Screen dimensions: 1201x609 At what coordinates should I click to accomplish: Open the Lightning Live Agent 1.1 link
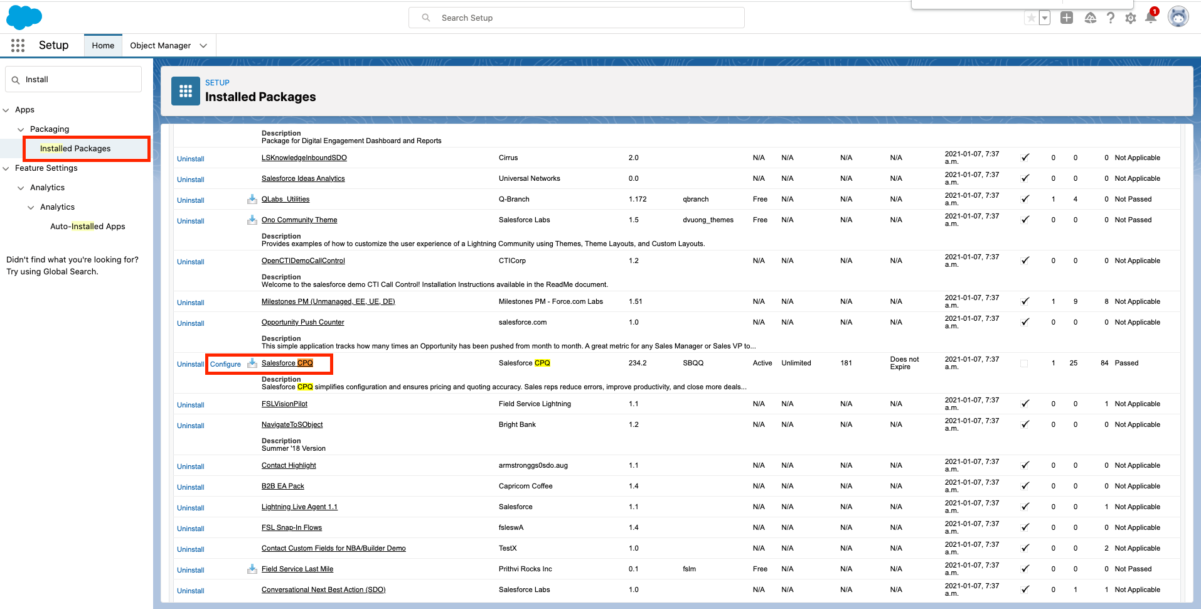(299, 507)
